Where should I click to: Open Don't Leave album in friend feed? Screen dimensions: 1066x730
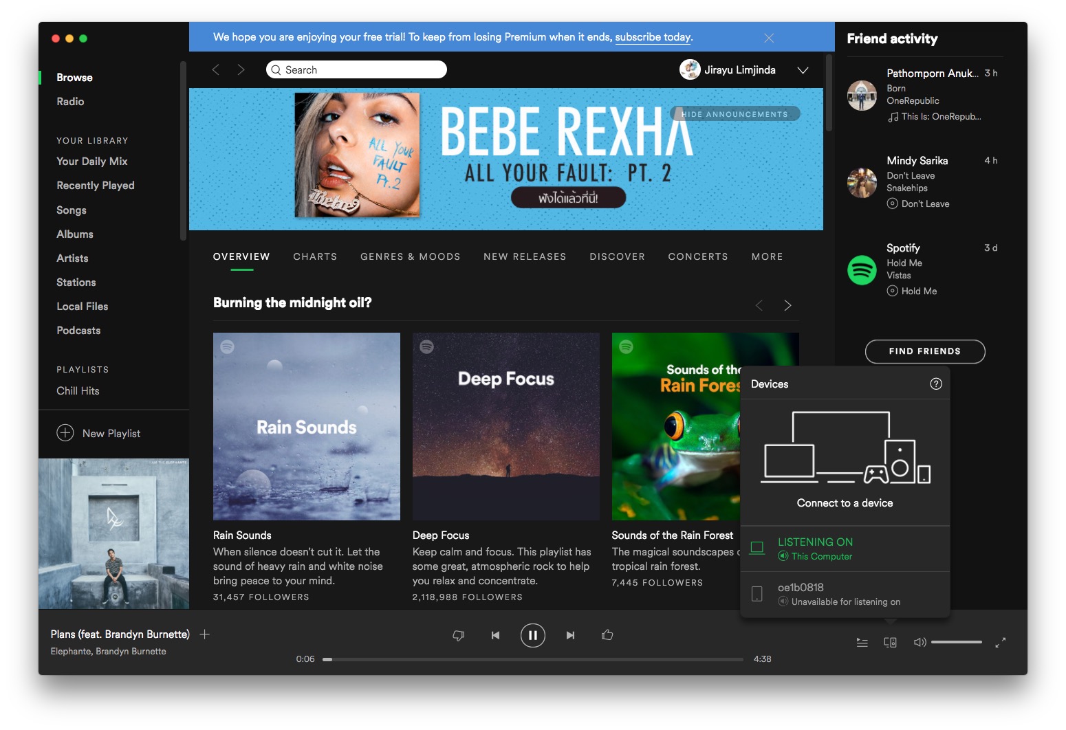tap(925, 204)
